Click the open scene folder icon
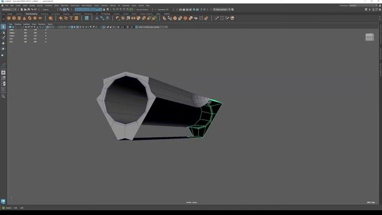 [25, 10]
